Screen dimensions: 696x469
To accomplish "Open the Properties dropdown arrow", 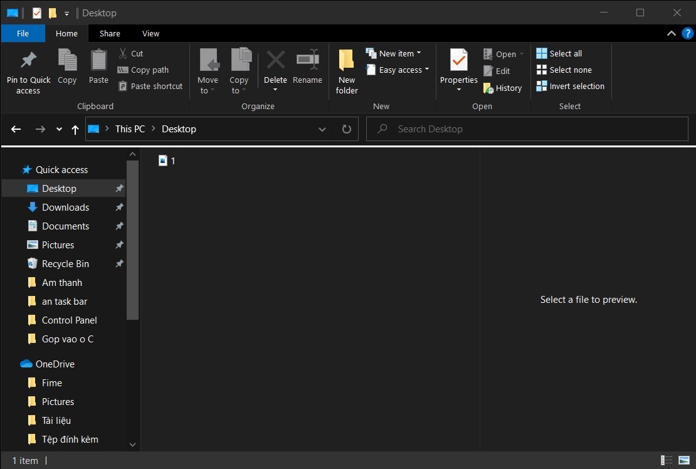I will point(458,90).
